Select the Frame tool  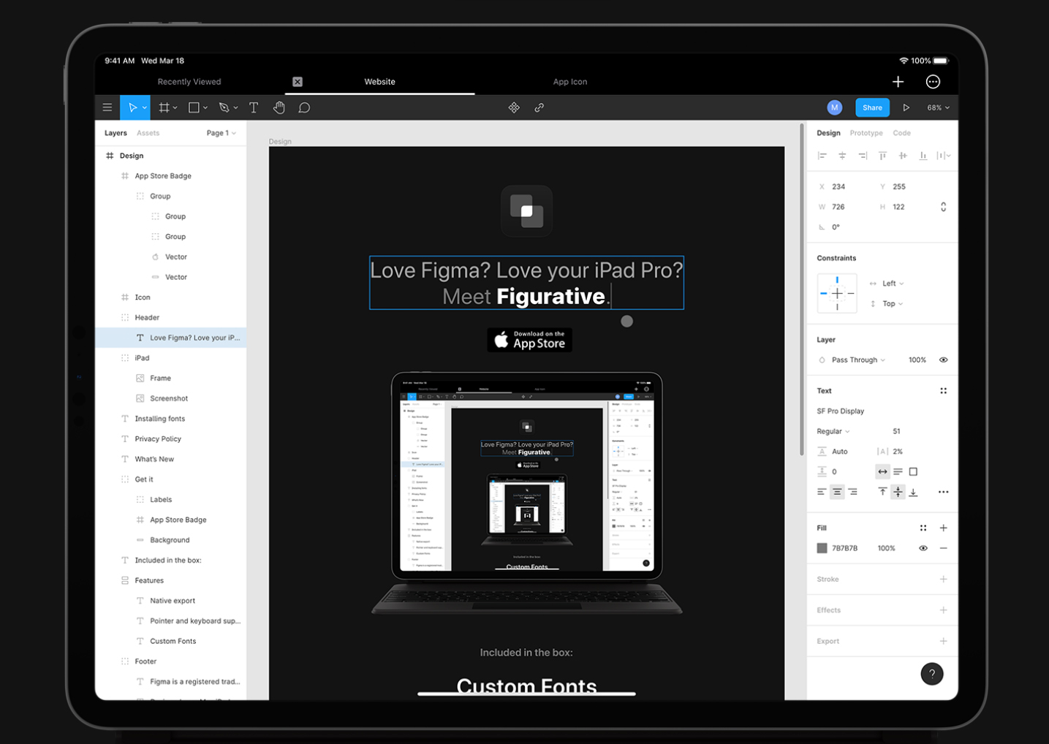[x=164, y=107]
